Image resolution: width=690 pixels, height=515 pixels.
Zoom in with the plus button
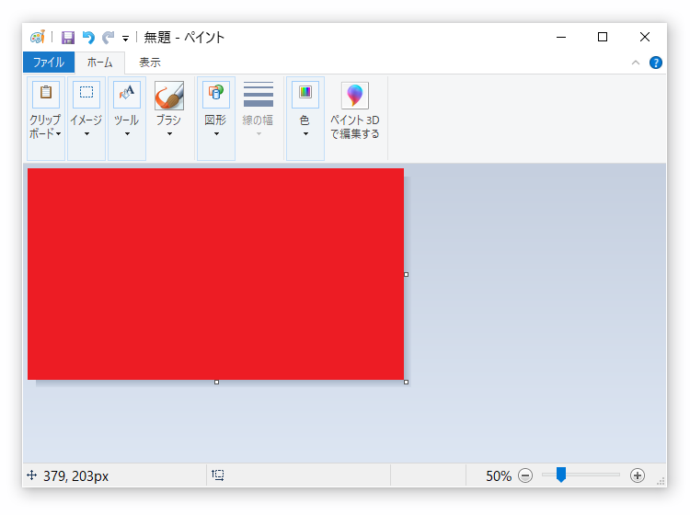638,475
